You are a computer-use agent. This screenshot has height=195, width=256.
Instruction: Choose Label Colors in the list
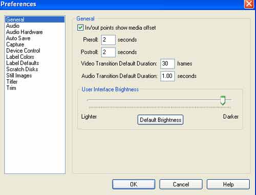pos(20,57)
